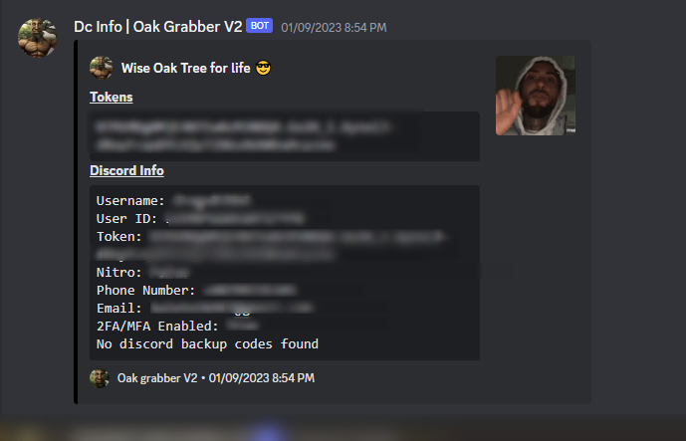Click the sunglasses emoji in embed title

pyautogui.click(x=264, y=69)
